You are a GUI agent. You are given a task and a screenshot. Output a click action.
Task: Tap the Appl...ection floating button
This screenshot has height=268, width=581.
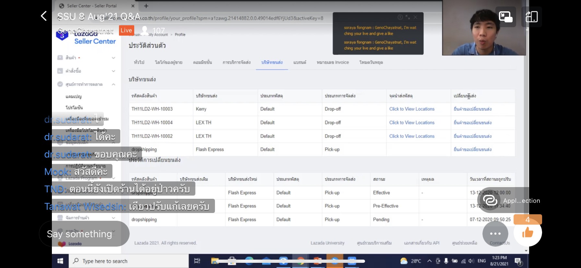click(509, 201)
